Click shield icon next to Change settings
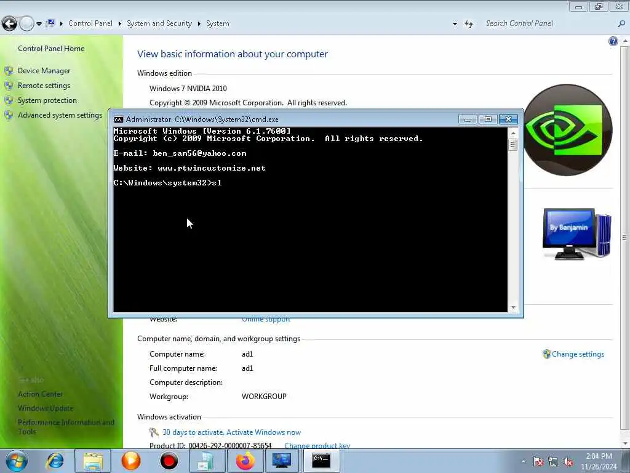 tap(546, 354)
